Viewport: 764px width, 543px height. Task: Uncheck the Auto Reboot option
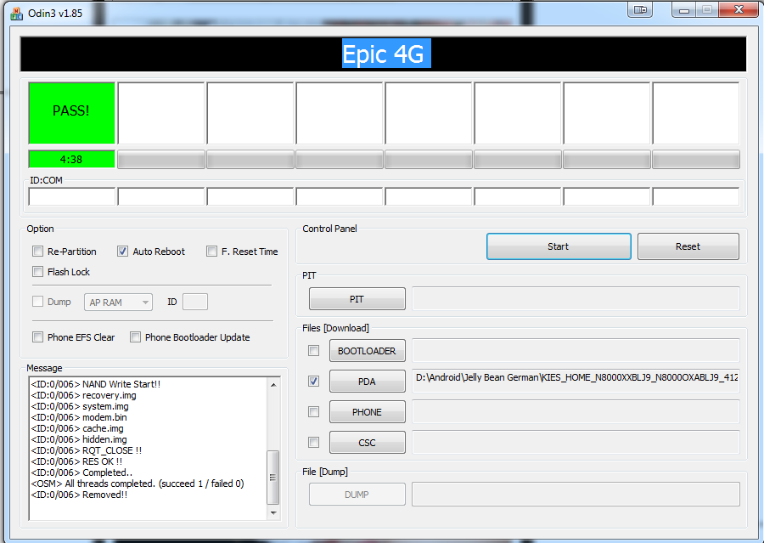tap(123, 252)
